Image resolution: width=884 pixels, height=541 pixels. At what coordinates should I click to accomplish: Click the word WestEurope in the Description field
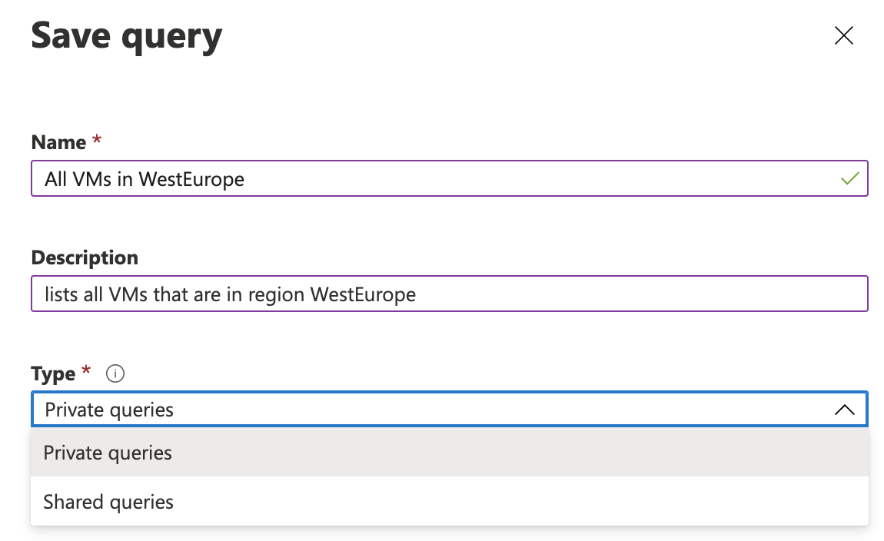pos(363,294)
